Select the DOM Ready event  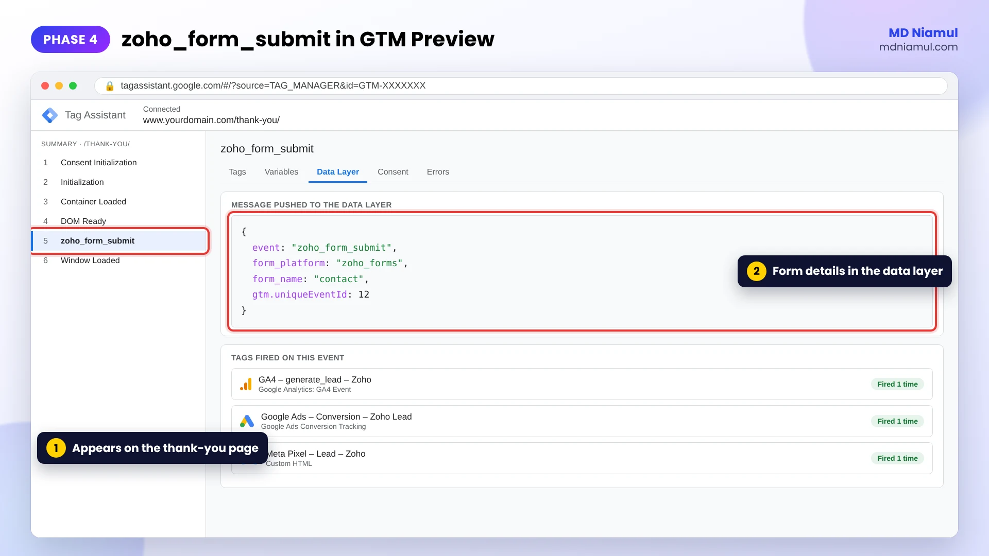coord(118,221)
